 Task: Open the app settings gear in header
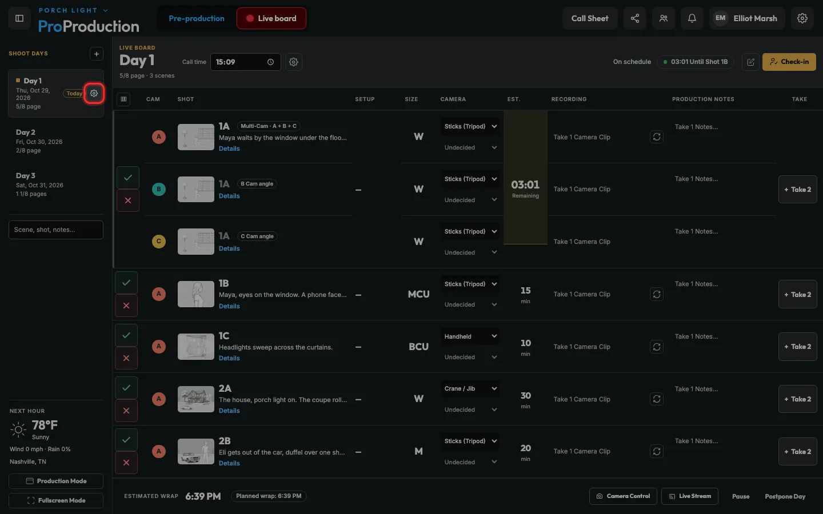(x=802, y=18)
